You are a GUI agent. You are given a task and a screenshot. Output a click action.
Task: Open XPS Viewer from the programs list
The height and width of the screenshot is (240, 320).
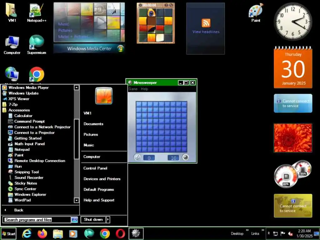coord(16,99)
